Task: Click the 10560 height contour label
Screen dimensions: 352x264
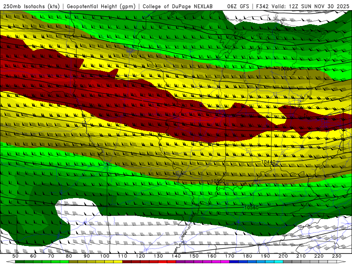Action: (x=251, y=207)
